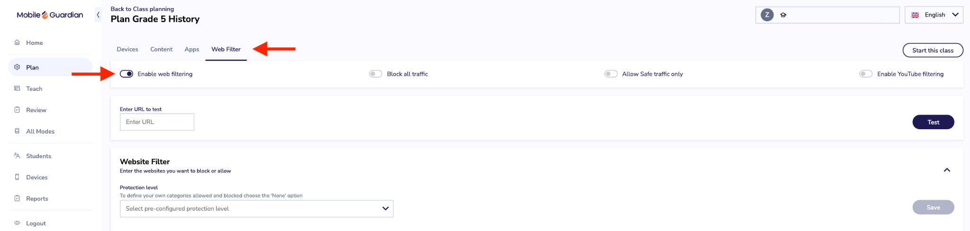Open the pre-configured protection level dropdown
Viewport: 970px width, 231px height.
[257, 209]
